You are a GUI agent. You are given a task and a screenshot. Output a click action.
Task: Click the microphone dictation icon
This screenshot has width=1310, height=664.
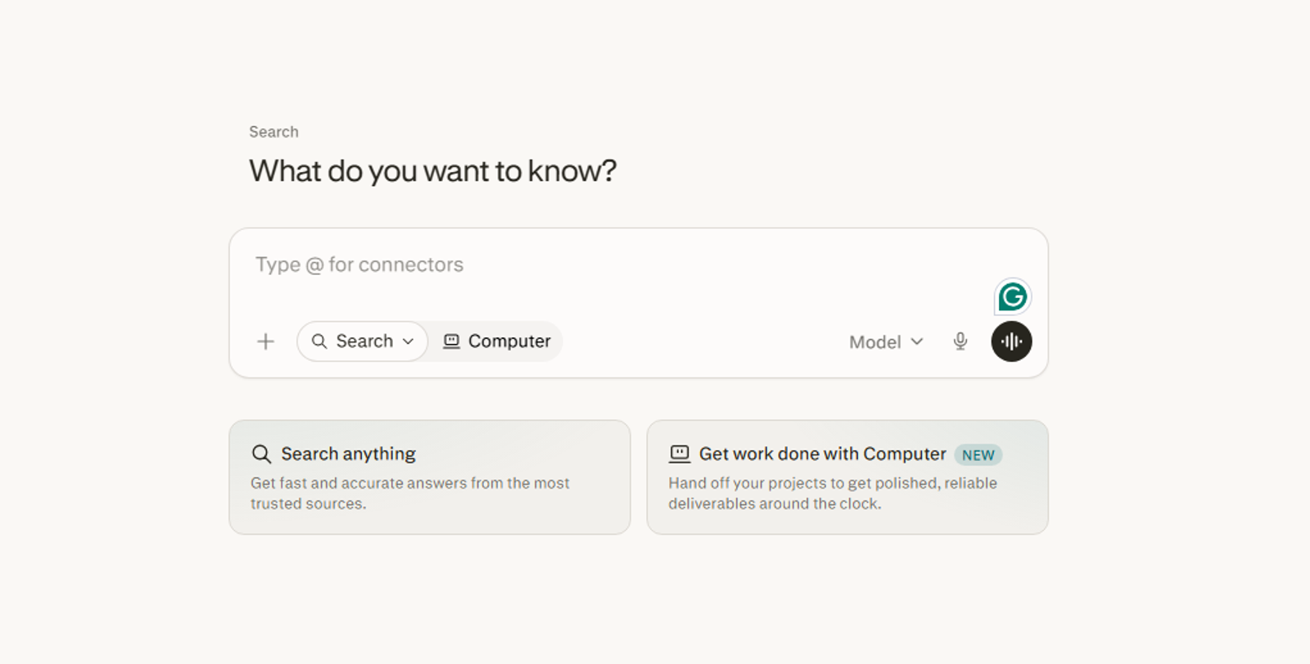[x=960, y=341]
